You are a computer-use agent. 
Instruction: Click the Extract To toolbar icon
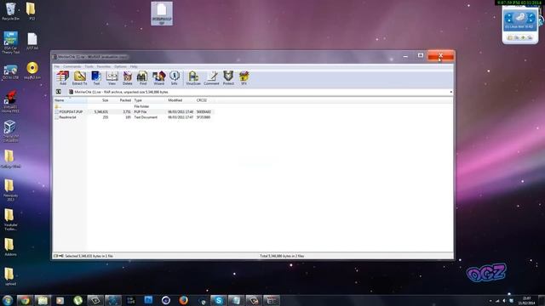click(x=79, y=77)
